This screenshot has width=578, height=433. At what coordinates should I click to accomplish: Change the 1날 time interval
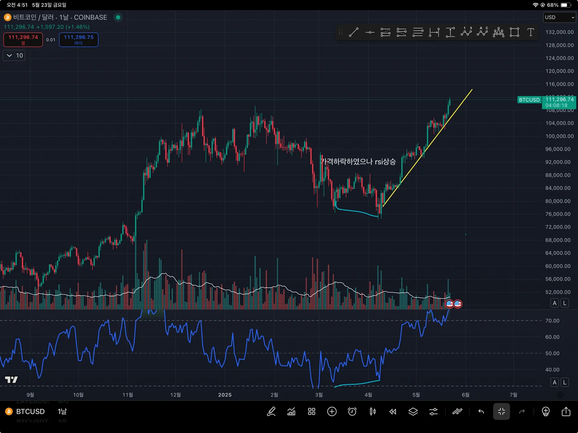click(x=62, y=411)
